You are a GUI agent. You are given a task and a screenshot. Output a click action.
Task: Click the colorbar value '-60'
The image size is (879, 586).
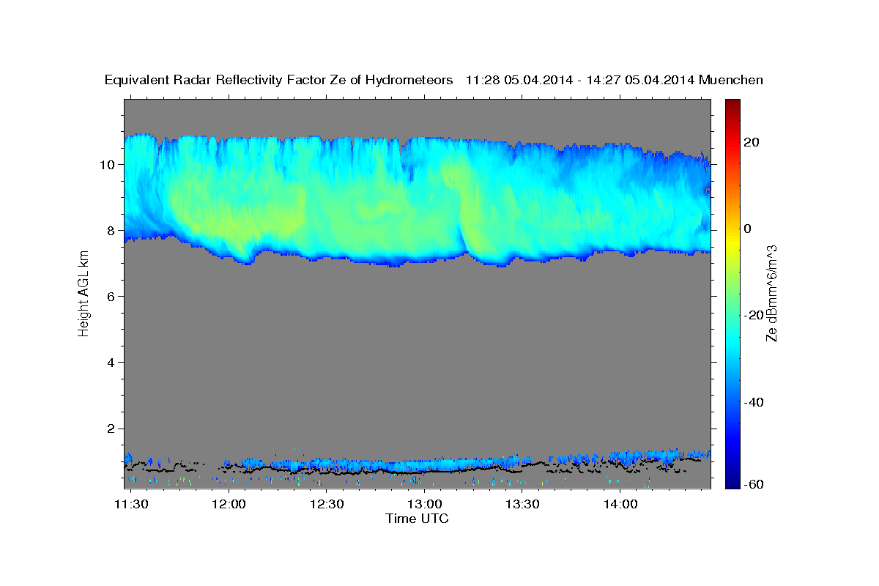pos(755,483)
